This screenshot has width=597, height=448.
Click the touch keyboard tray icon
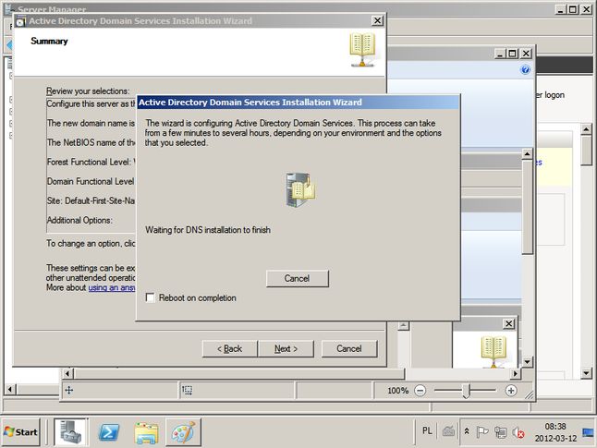coord(448,431)
